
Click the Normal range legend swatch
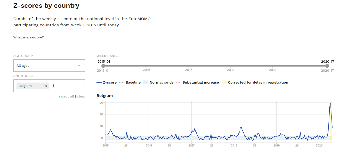point(146,83)
